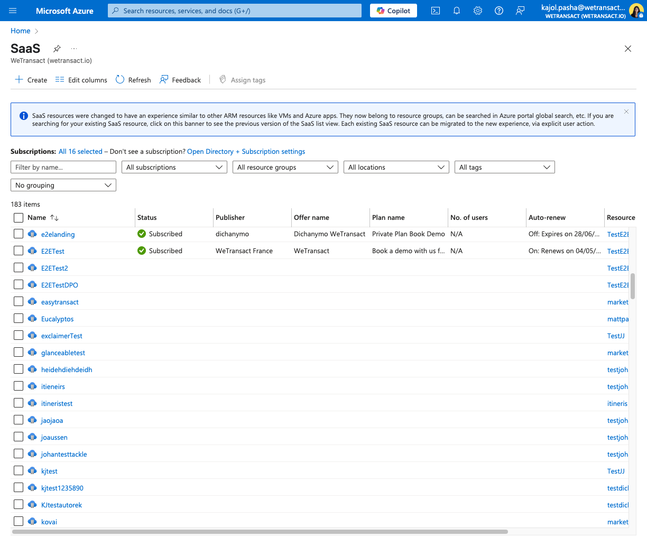Open the All 16 selected link
This screenshot has width=647, height=546.
tap(80, 151)
